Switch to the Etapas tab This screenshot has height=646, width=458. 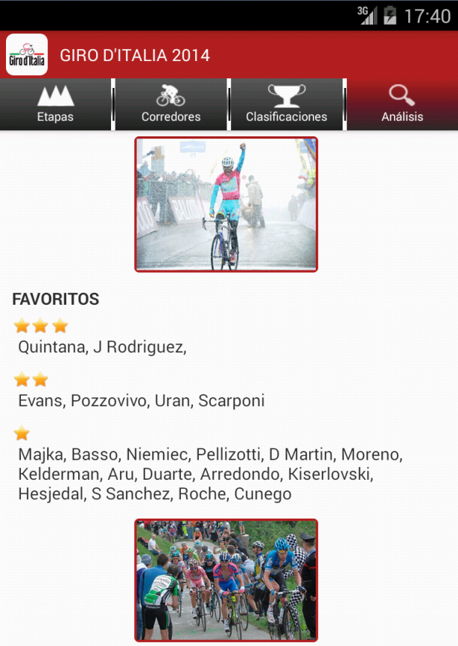[56, 104]
